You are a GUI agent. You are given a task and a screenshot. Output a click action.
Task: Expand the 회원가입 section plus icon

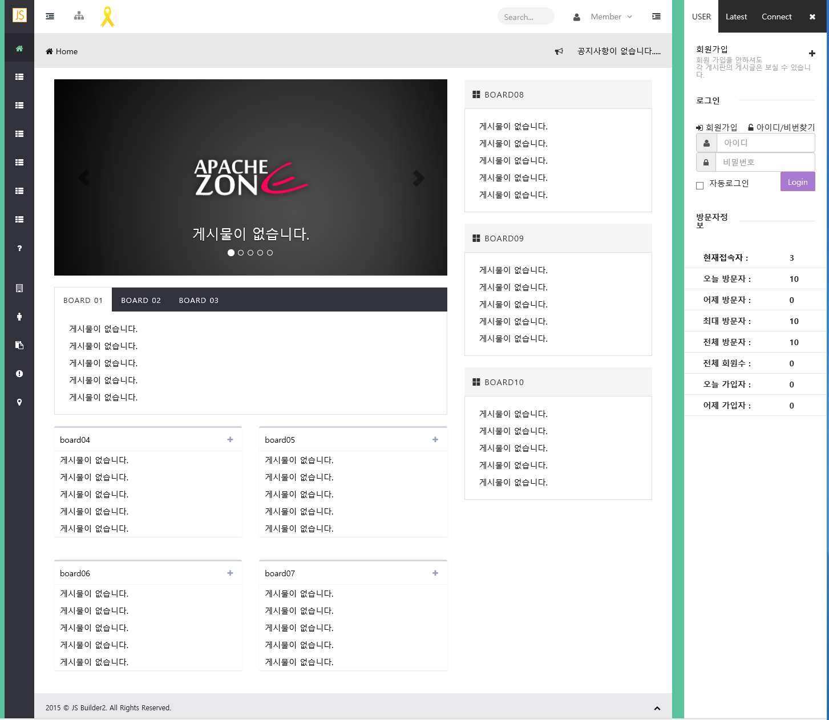[812, 54]
